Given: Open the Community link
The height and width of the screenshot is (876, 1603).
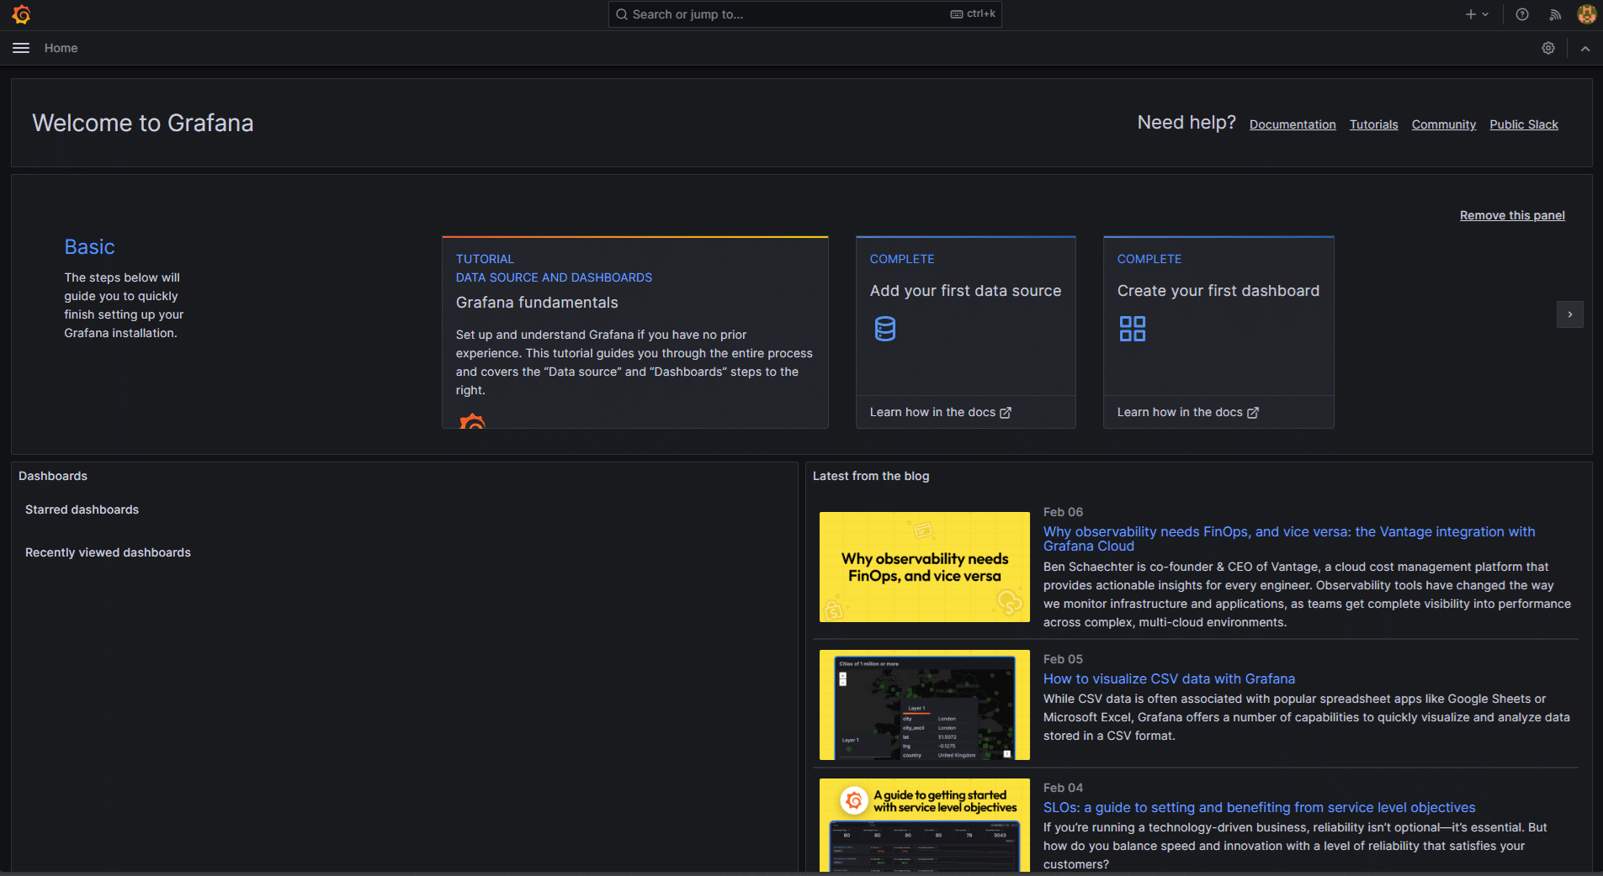Looking at the screenshot, I should point(1444,124).
